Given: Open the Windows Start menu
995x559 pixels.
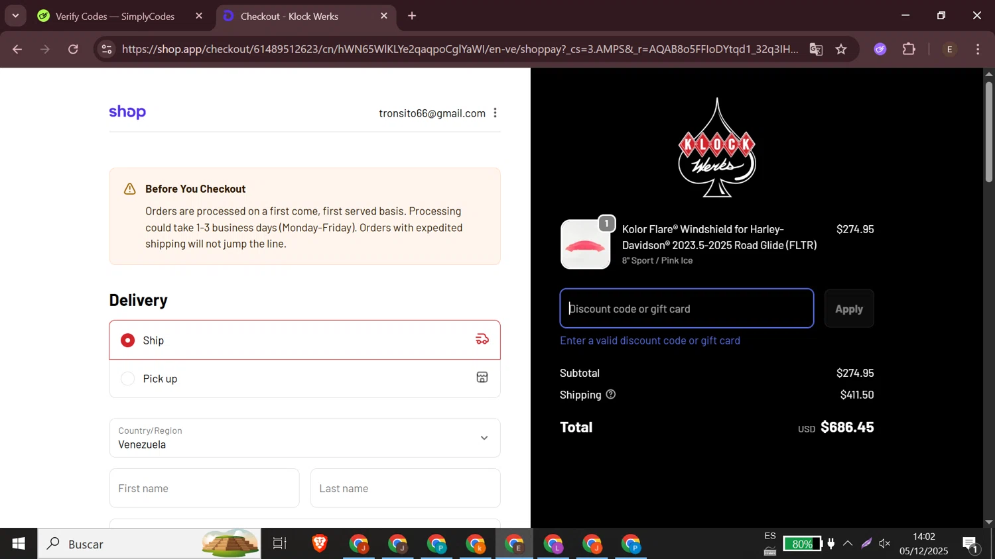Looking at the screenshot, I should pos(19,544).
